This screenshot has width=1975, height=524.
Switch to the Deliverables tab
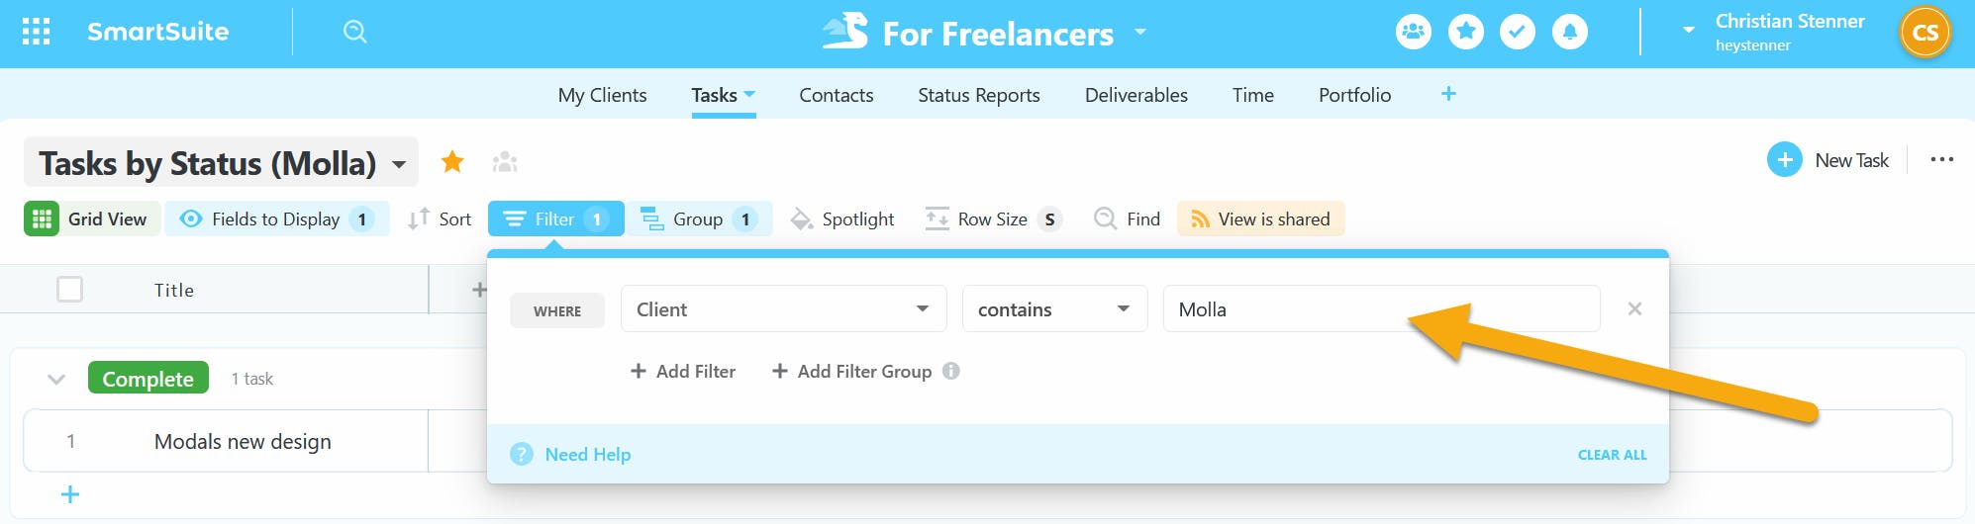click(x=1136, y=95)
